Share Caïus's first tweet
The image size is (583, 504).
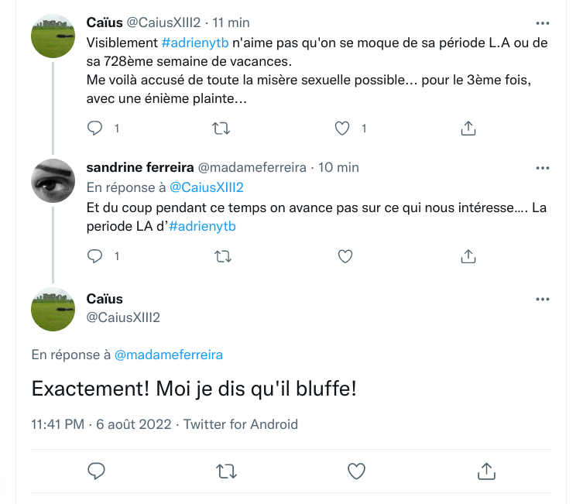[x=468, y=129]
